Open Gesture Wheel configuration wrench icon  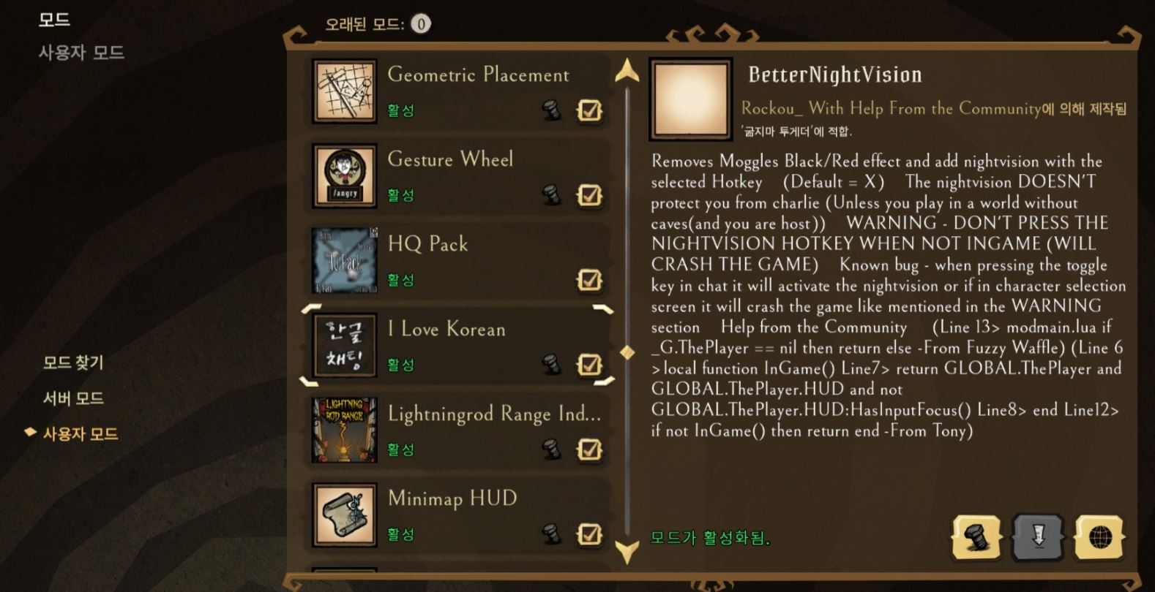pos(552,195)
